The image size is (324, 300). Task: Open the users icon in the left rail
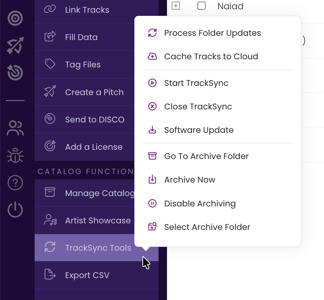(15, 128)
